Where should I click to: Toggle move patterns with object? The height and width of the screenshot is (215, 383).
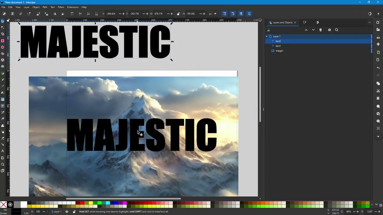click(x=249, y=14)
